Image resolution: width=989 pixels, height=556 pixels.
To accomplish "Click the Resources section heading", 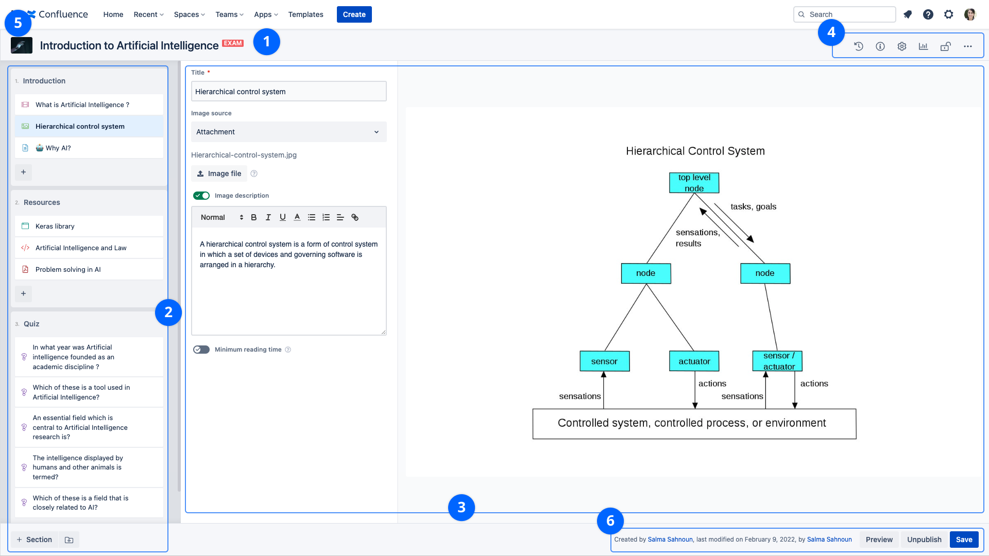I will click(42, 202).
